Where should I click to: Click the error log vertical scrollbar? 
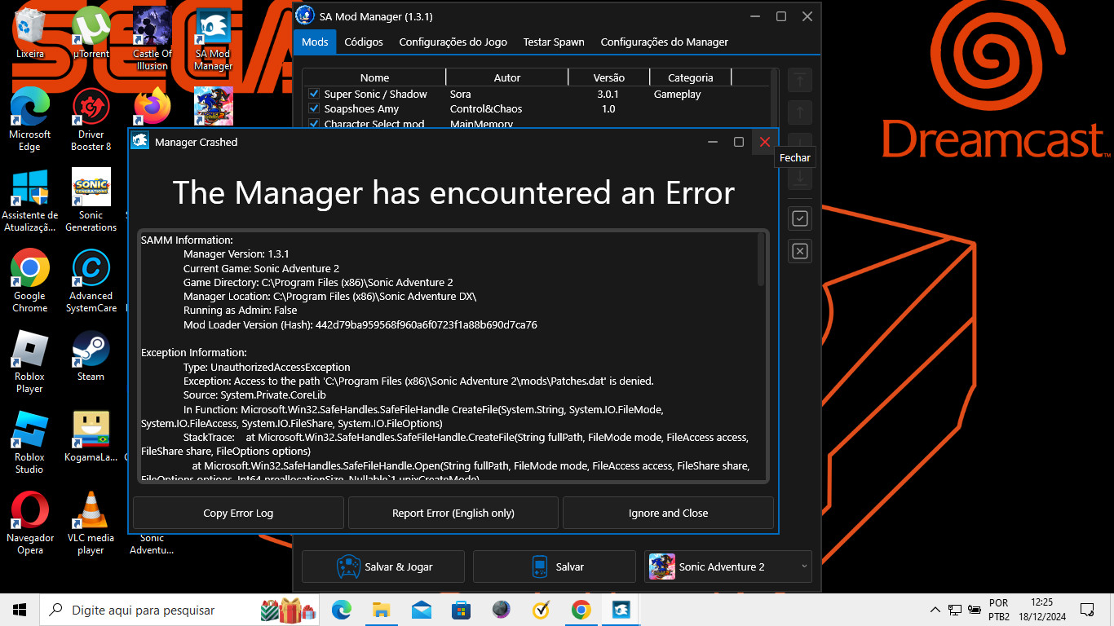pyautogui.click(x=761, y=261)
